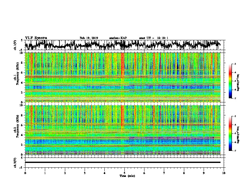Click the 'station=KAP' label
The image size is (252, 194).
point(118,38)
